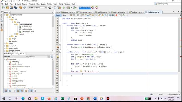Viewport: 182px width, 102px height.
Task: Open the Refactor menu
Action: click(x=32, y=4)
